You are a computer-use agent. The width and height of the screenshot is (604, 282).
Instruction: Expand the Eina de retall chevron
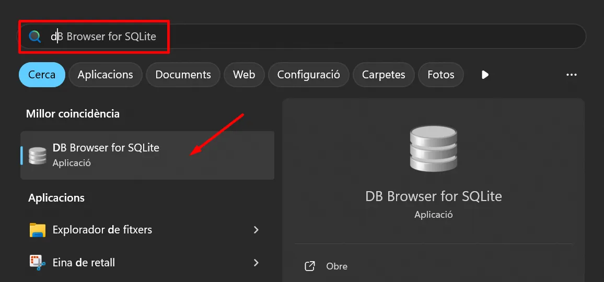coord(256,263)
